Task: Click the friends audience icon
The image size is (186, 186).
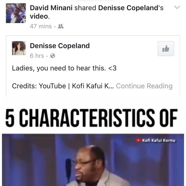Action: [61, 26]
